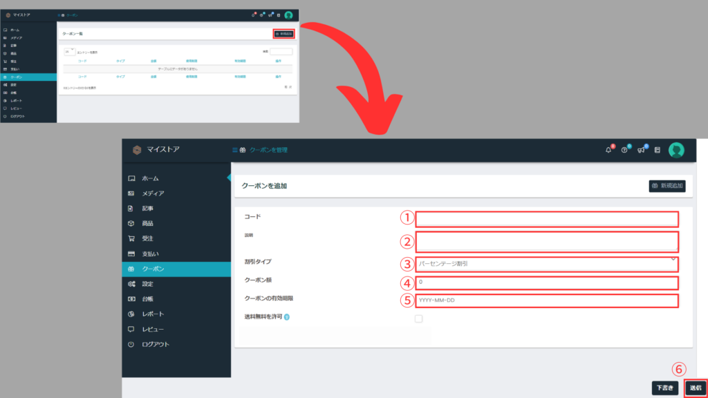
Task: Click the コード input field
Action: click(546, 219)
